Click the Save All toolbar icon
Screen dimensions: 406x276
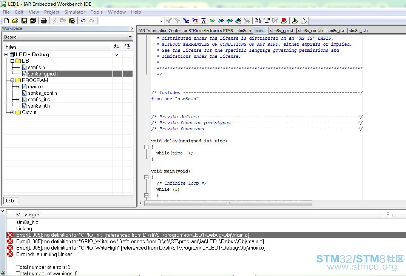(33, 21)
